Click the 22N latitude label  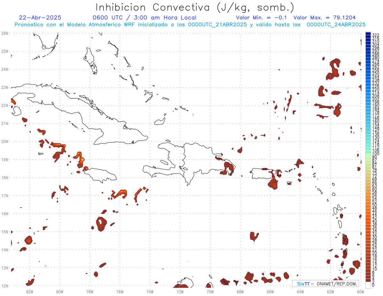coord(4,105)
